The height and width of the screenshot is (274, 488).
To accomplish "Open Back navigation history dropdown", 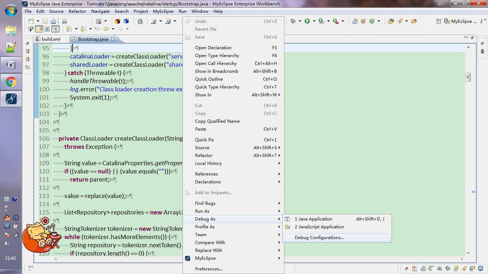I will (113, 29).
